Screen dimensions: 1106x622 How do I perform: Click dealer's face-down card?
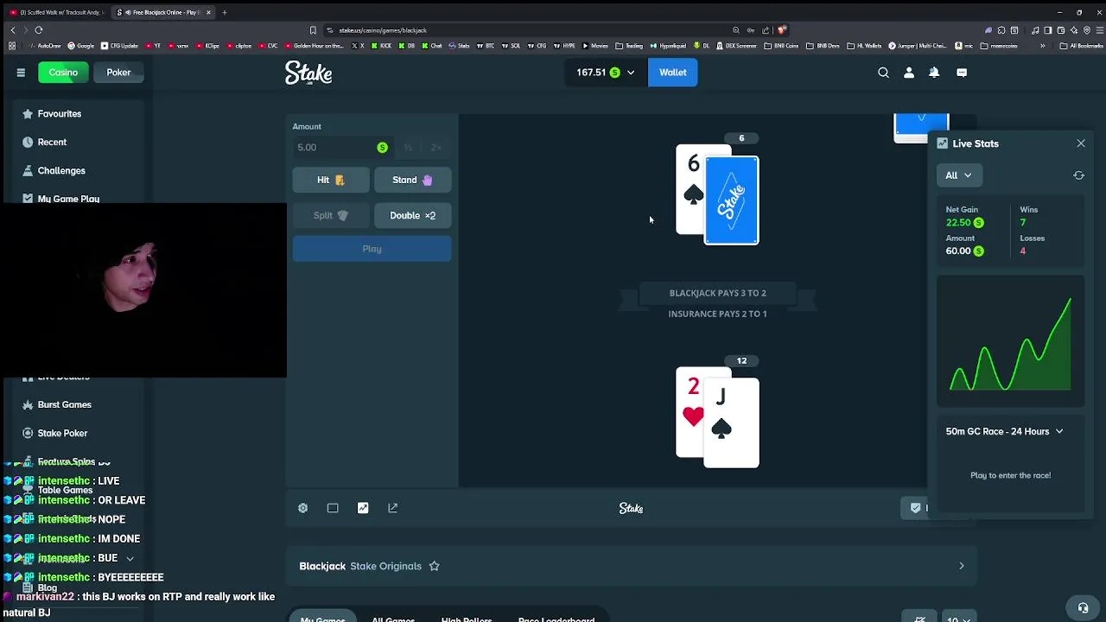pos(732,200)
